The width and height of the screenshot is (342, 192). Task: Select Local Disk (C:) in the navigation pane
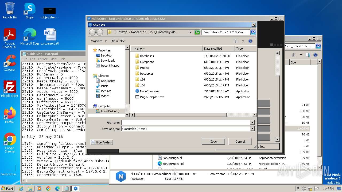108,111
